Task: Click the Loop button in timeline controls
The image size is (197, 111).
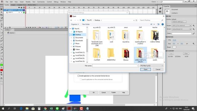Action: [x=40, y=27]
